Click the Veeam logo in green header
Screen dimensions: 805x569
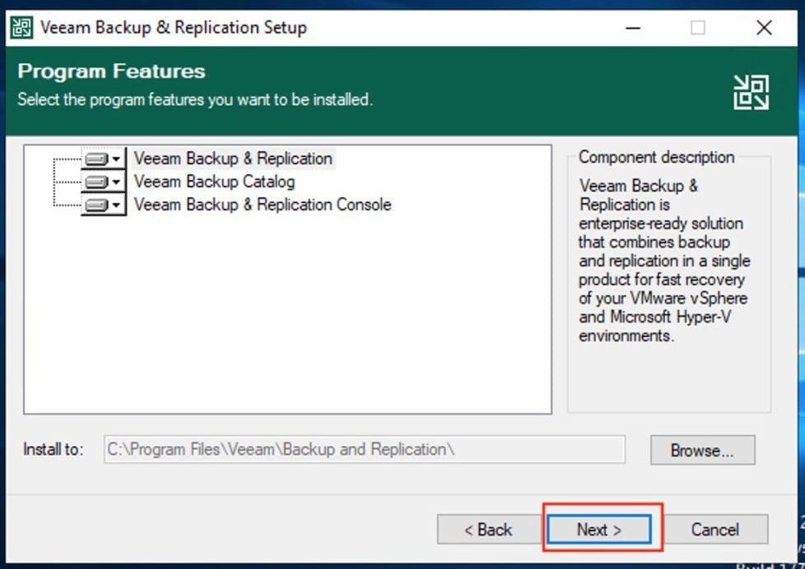[x=751, y=92]
